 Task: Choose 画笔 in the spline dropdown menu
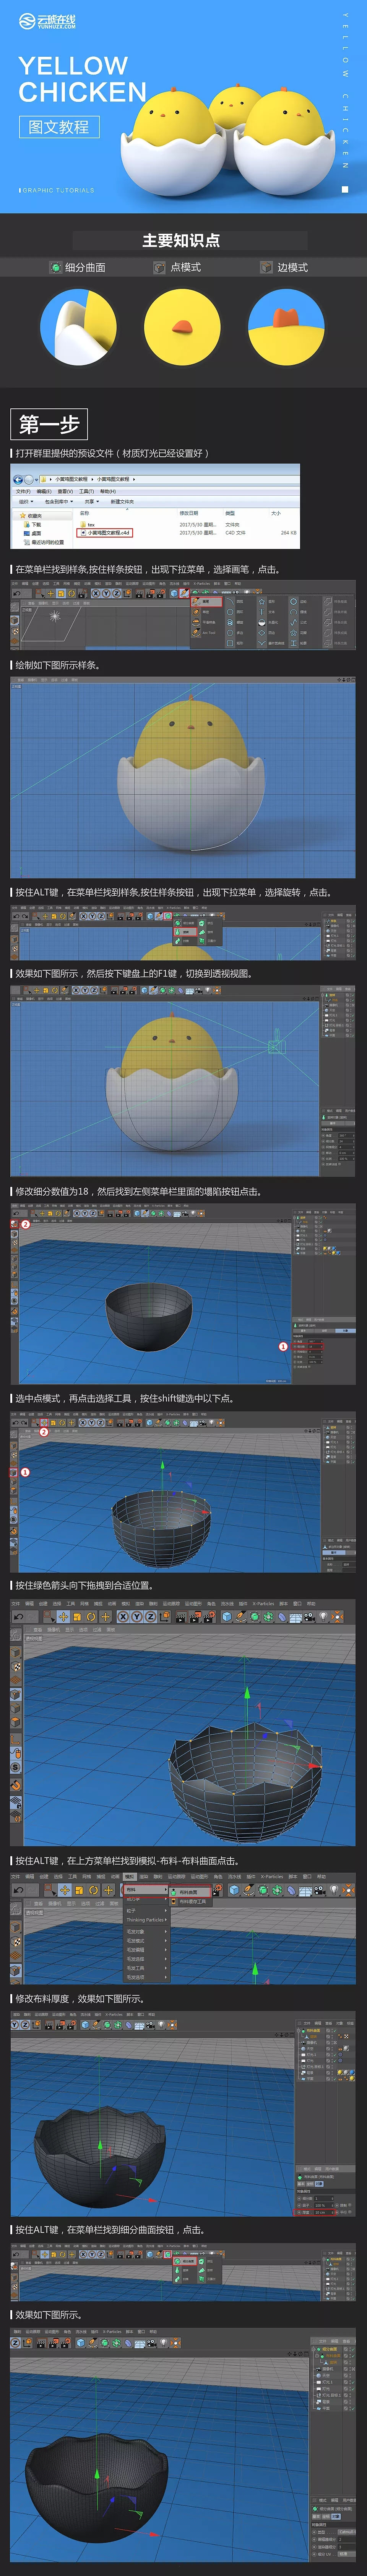pos(208,601)
